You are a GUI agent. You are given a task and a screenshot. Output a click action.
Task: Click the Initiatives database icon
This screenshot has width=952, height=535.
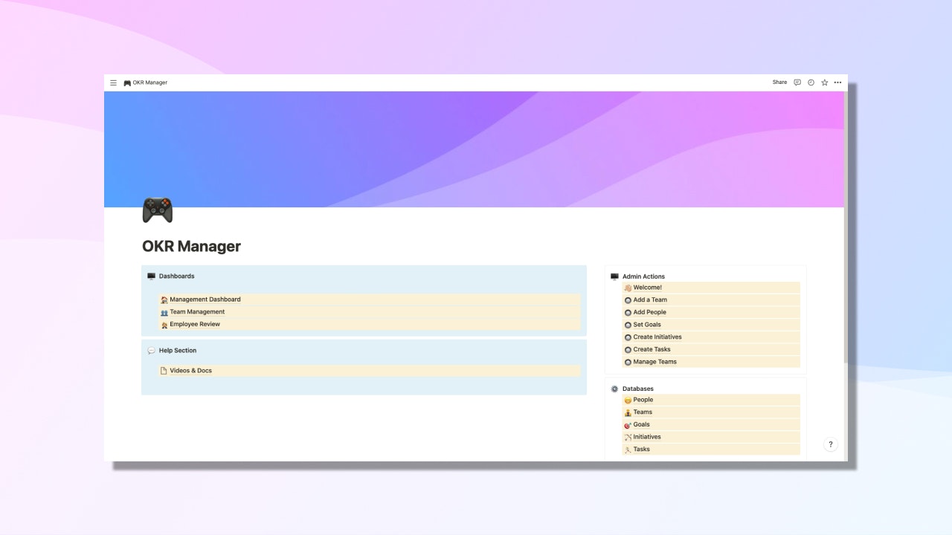pyautogui.click(x=628, y=437)
